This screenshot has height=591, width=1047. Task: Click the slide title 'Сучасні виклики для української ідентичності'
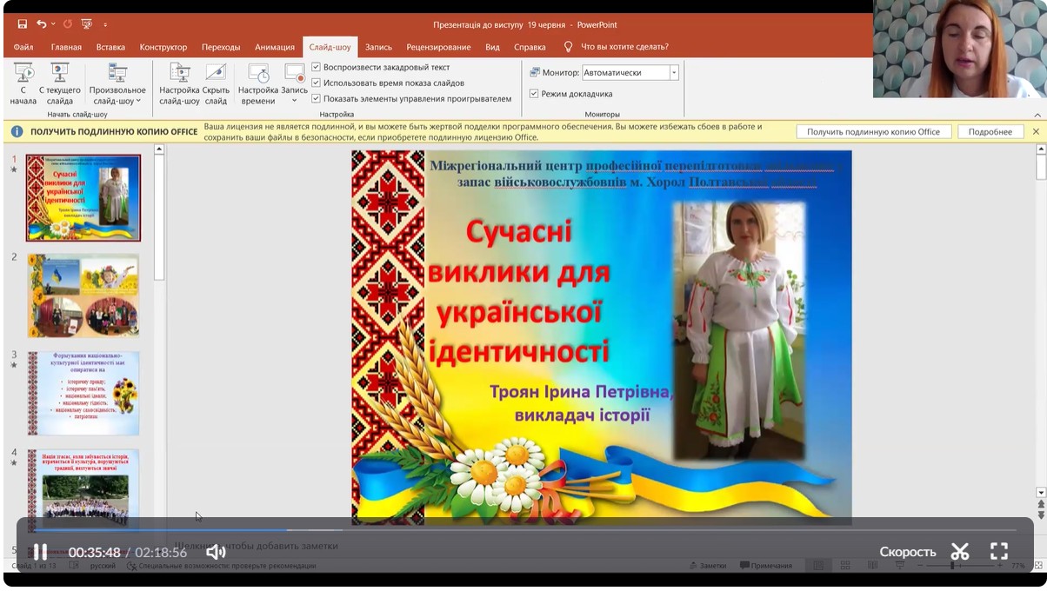[519, 291]
